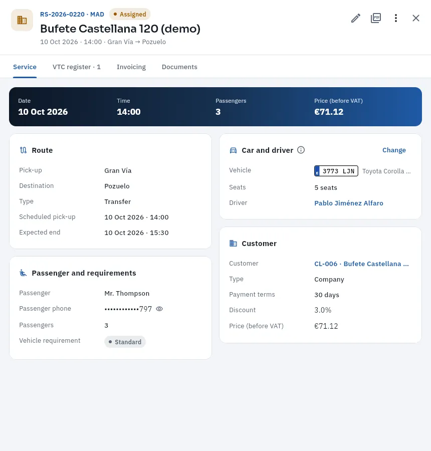Screen dimensions: 431x451
Task: Click the Gran Vía pick-up value
Action: click(x=118, y=170)
